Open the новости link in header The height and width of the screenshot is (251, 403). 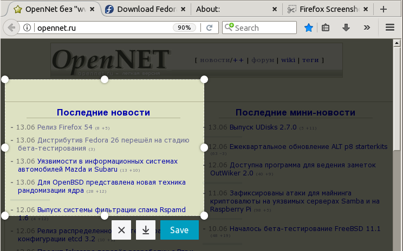tap(215, 60)
